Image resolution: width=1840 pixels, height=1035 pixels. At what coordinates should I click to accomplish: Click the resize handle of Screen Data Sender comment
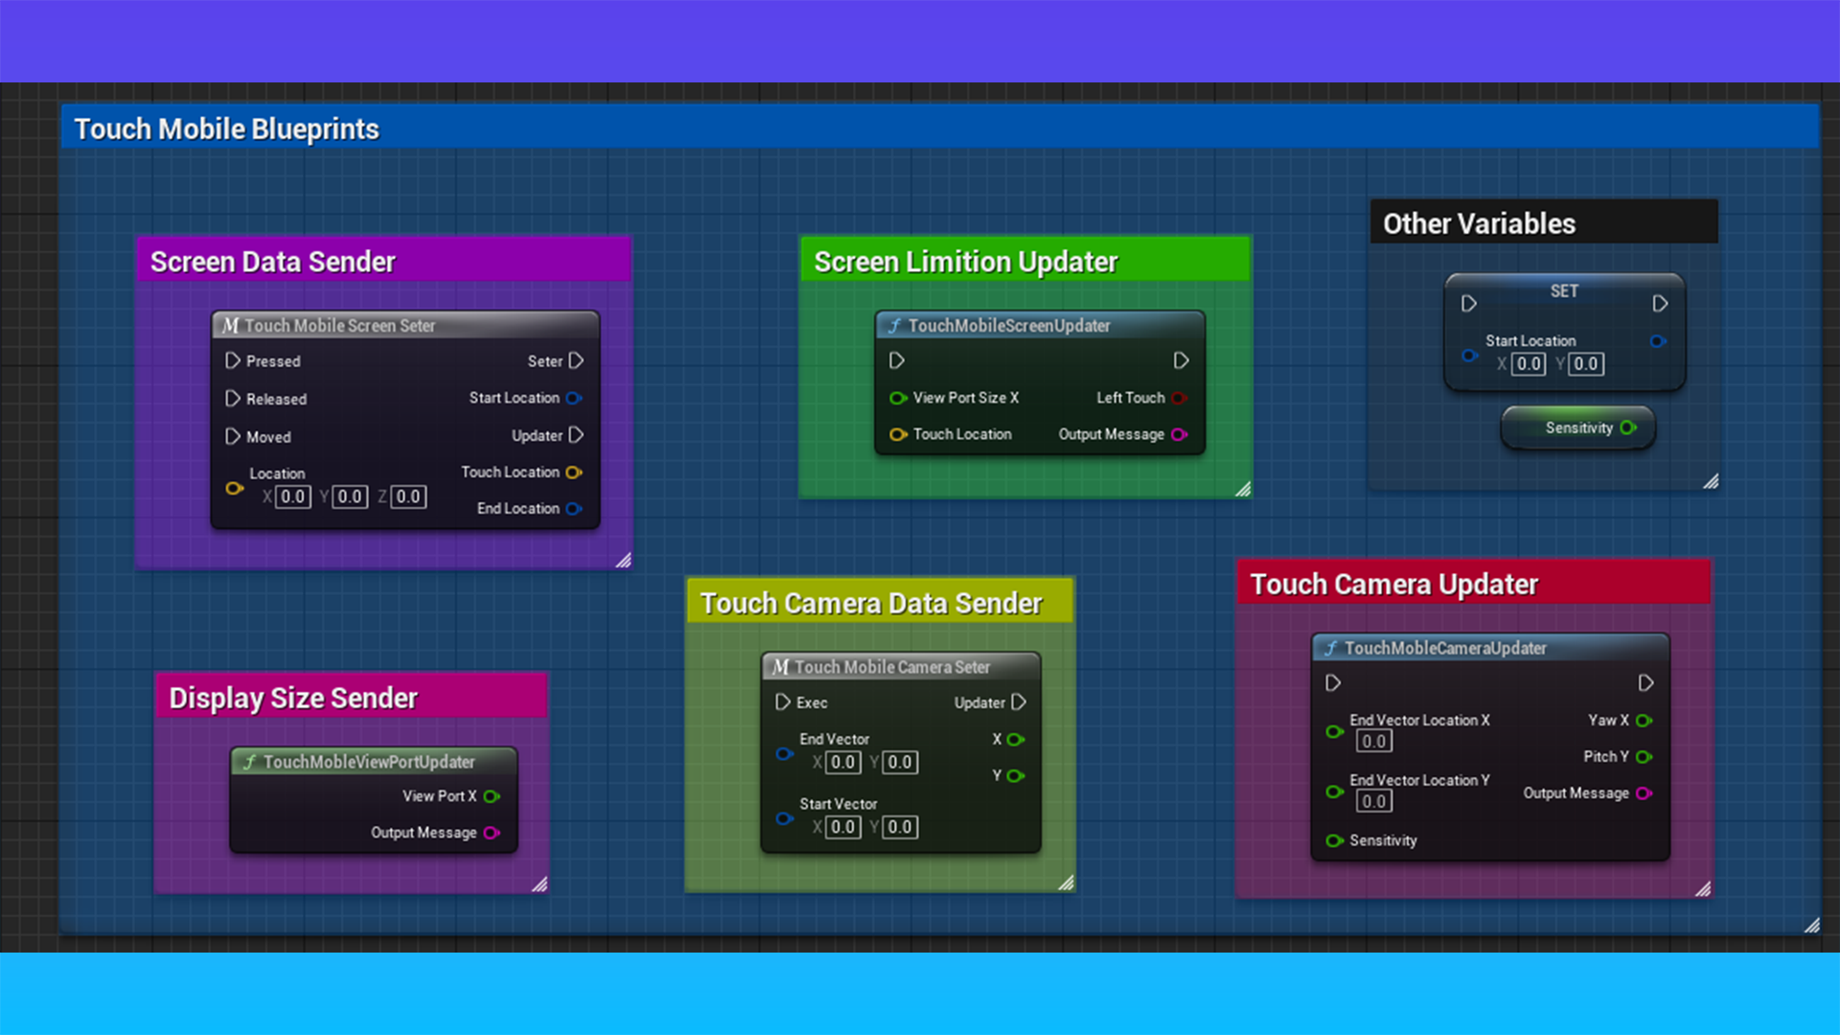coord(625,562)
